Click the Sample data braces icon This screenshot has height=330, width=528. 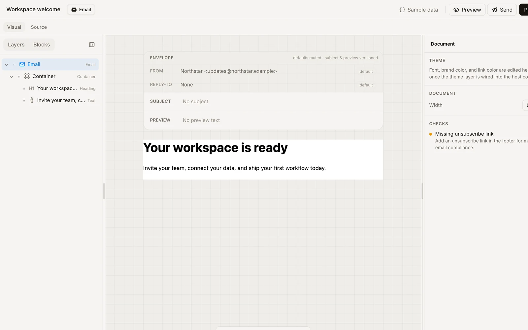point(402,10)
